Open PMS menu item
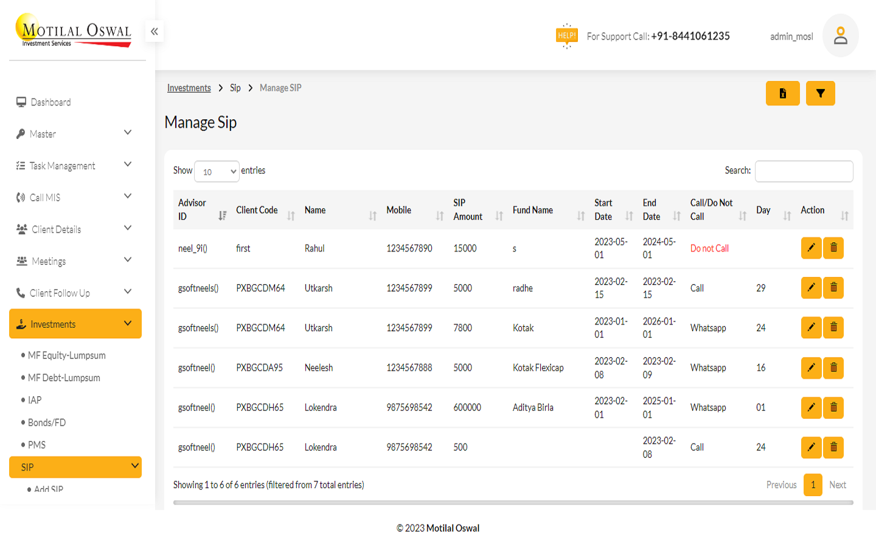Viewport: 876px width, 546px height. click(x=36, y=445)
